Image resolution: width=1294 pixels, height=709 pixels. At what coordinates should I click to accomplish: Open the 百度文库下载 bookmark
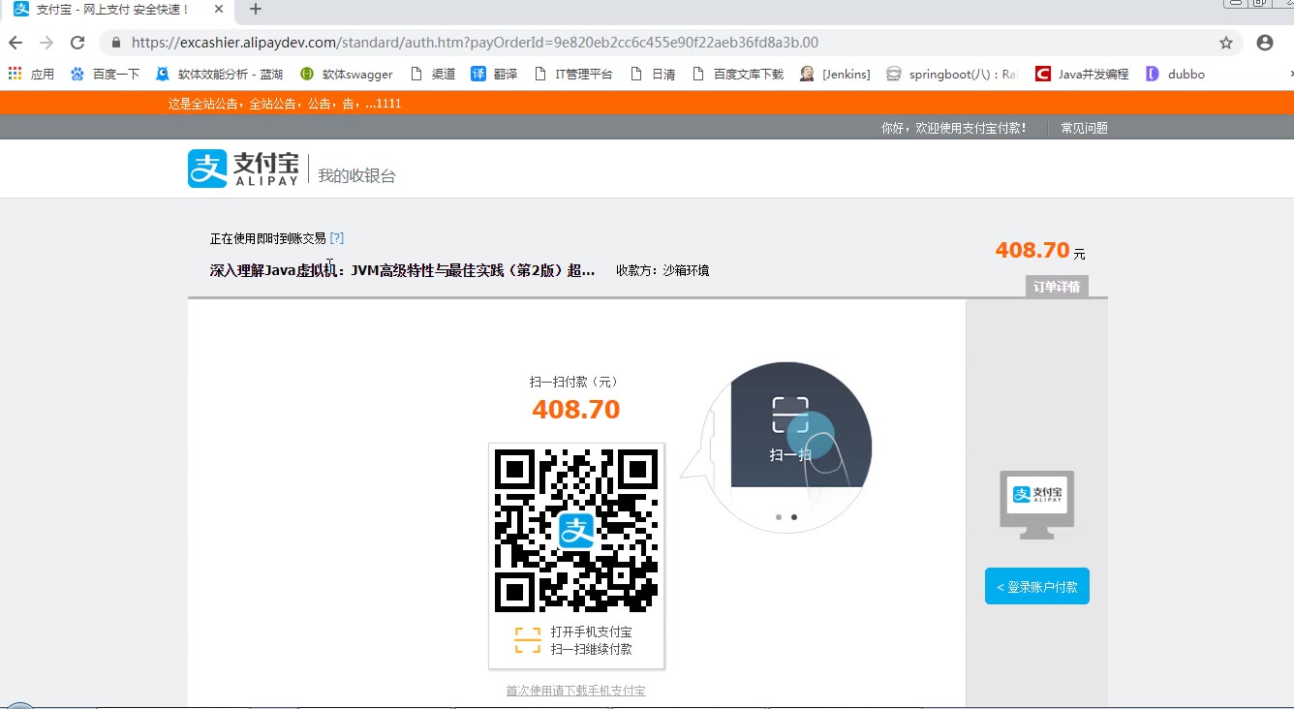click(738, 74)
